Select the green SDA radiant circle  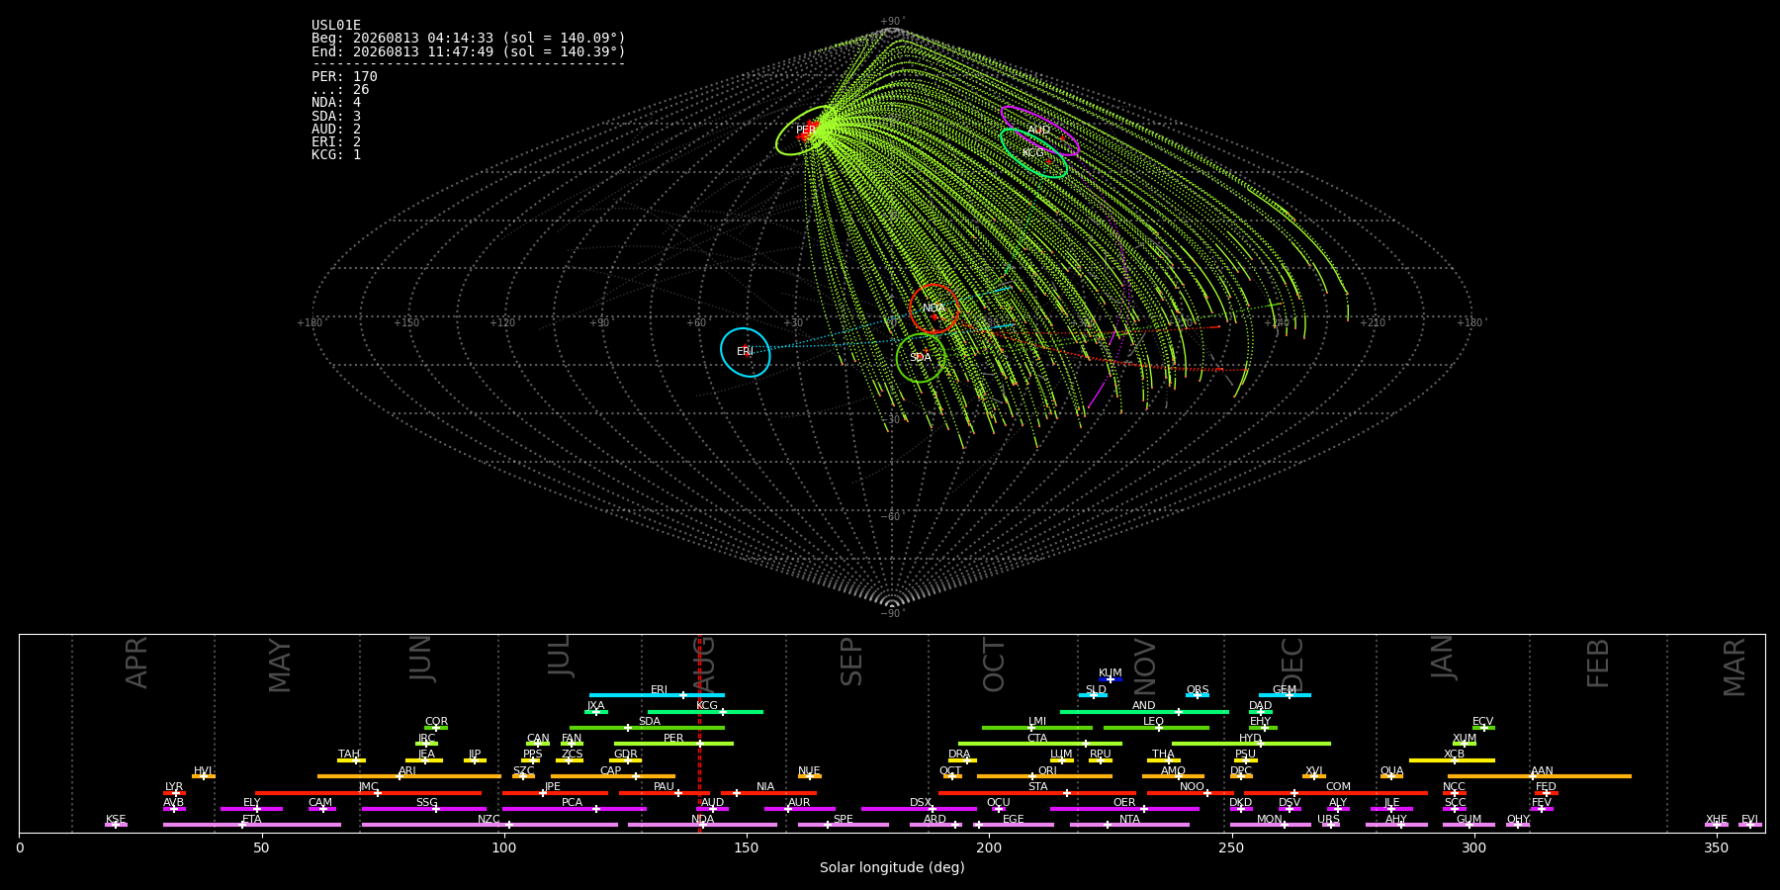[x=921, y=358]
